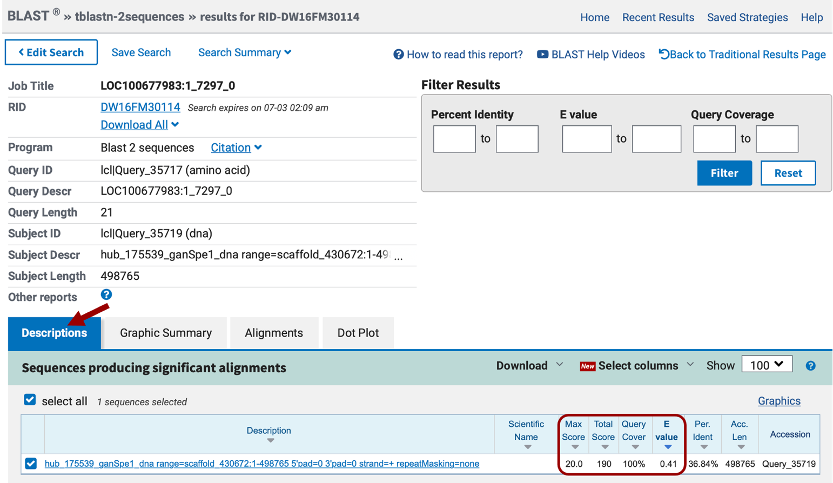
Task: Click the help icon beside Show 100 dropdown
Action: tap(810, 366)
